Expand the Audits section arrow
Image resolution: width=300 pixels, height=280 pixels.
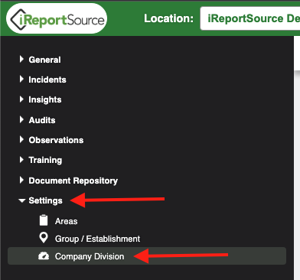click(21, 119)
